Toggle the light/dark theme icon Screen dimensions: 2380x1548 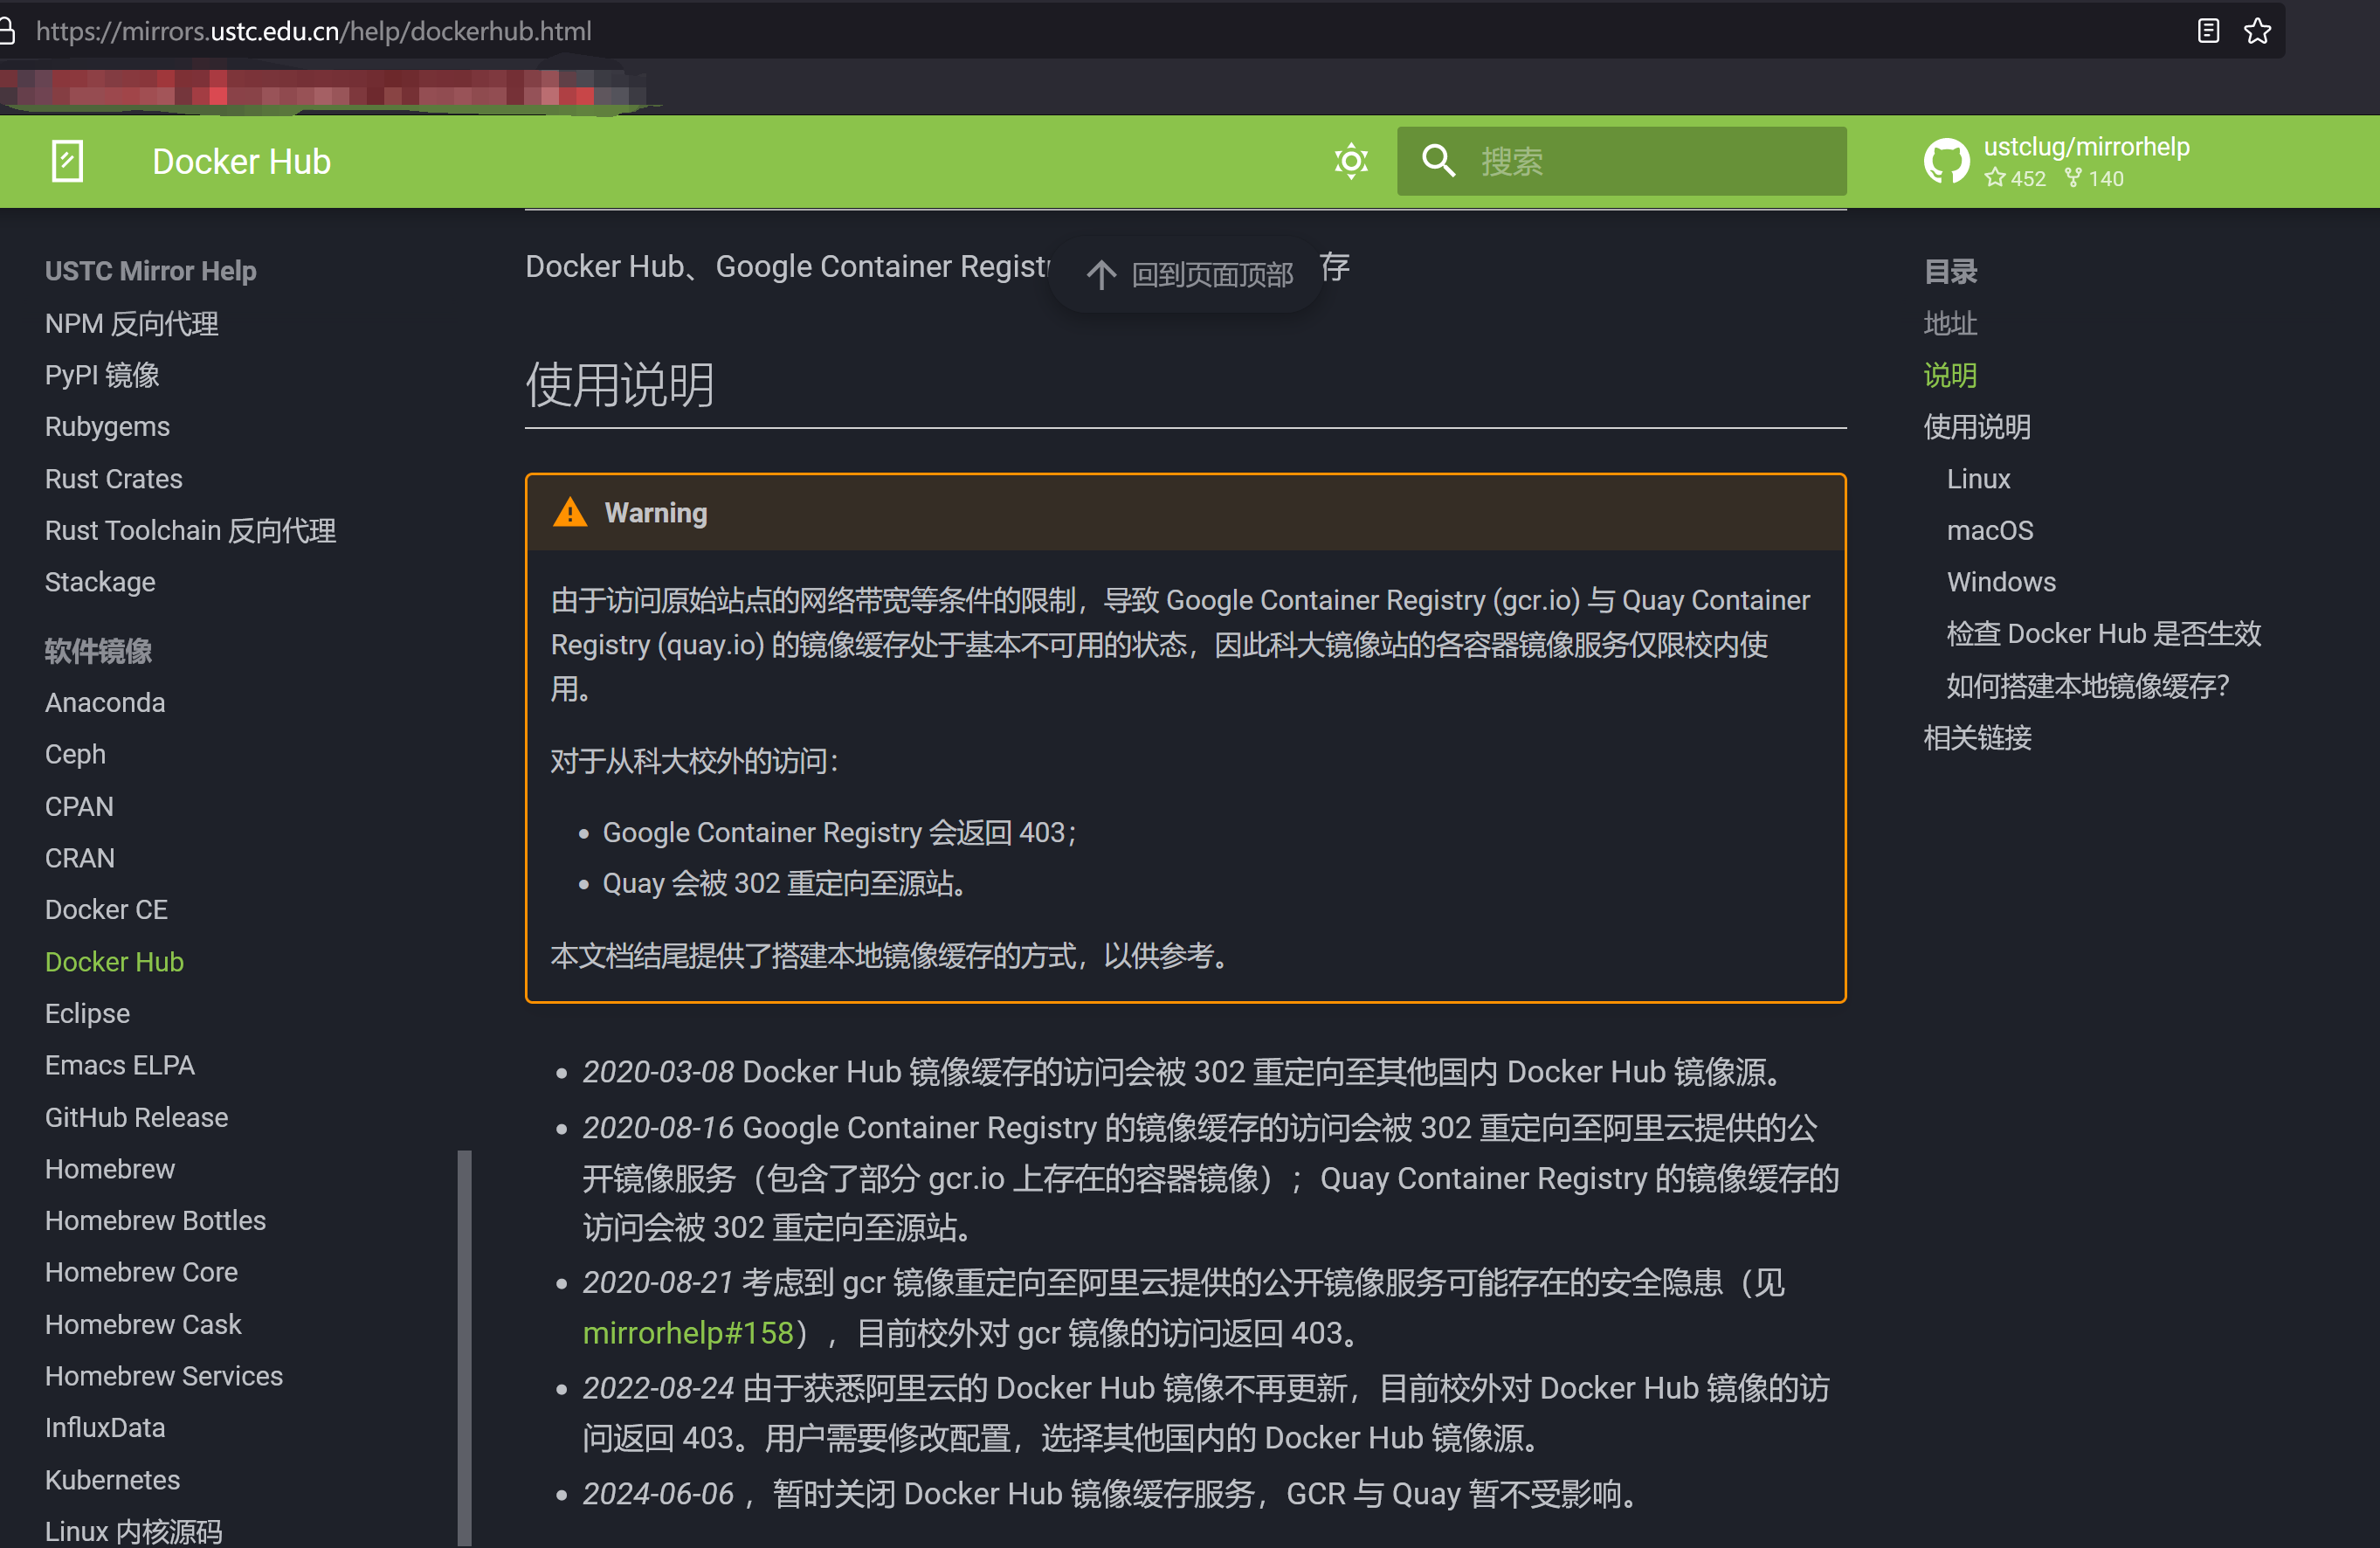click(1350, 161)
